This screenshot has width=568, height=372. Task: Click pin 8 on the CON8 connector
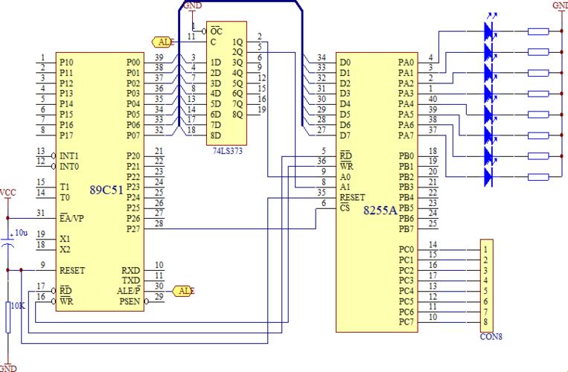(x=486, y=322)
